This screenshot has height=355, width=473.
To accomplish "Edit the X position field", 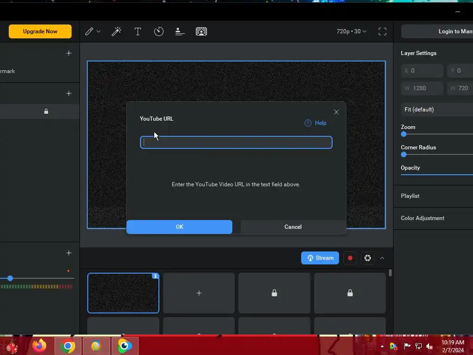I will 422,71.
